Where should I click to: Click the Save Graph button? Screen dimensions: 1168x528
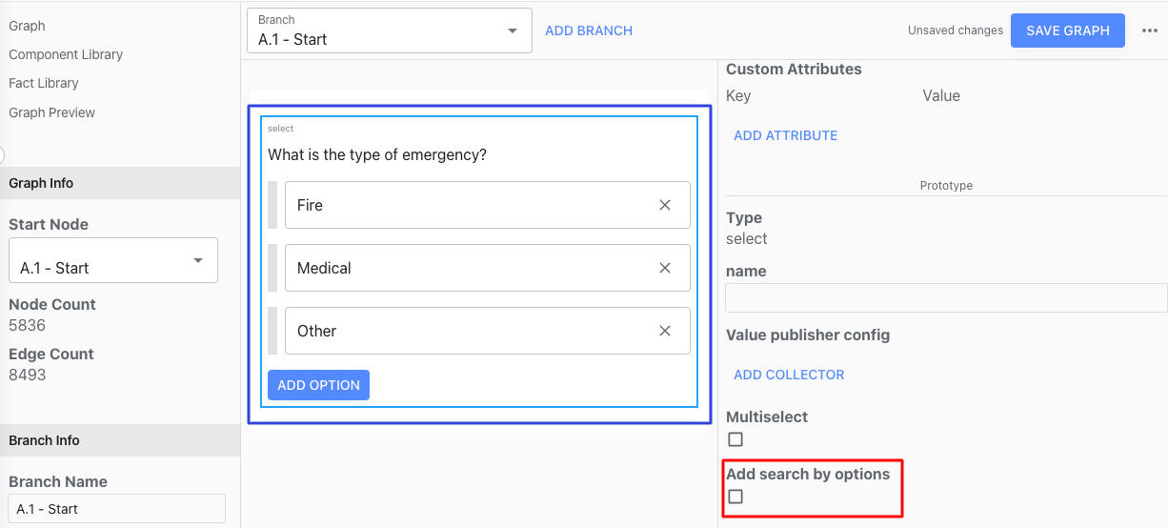pyautogui.click(x=1067, y=30)
